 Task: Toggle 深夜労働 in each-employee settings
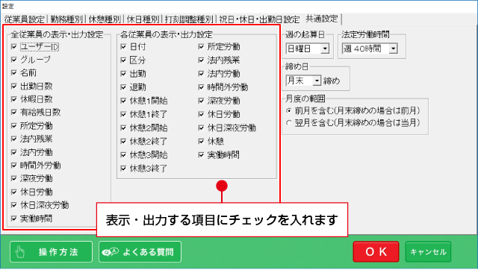[201, 101]
